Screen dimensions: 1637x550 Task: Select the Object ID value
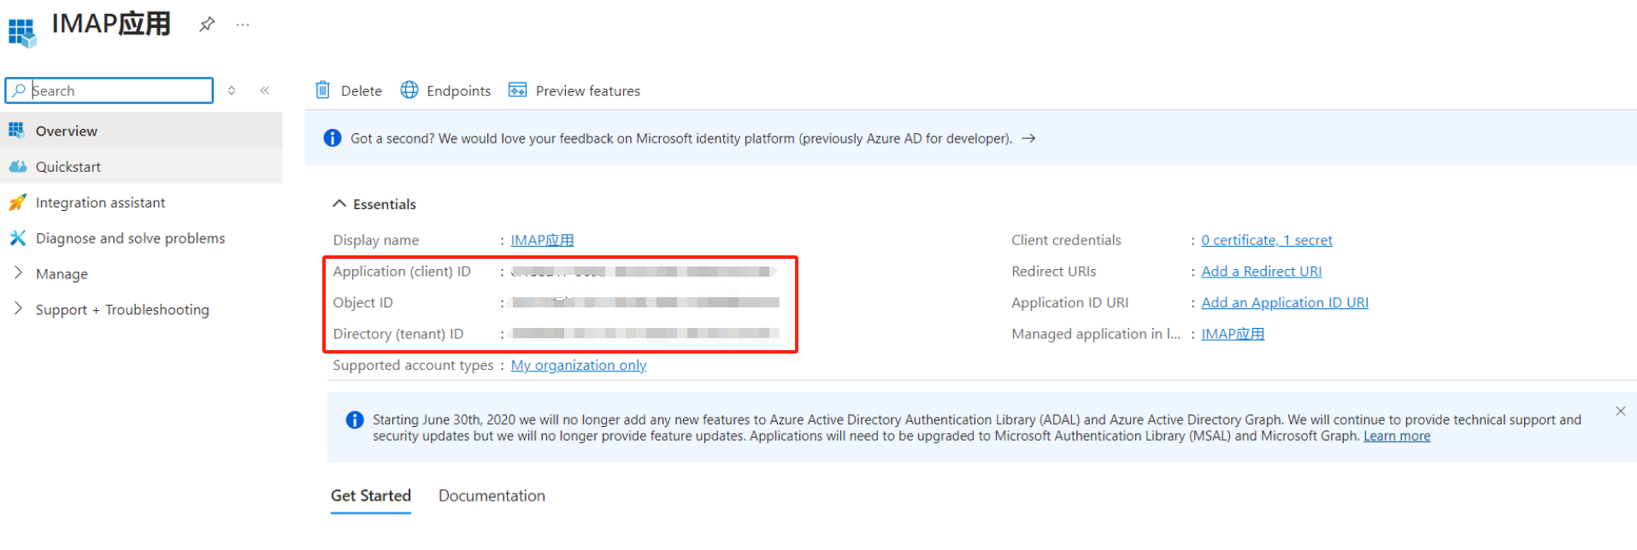coord(645,302)
